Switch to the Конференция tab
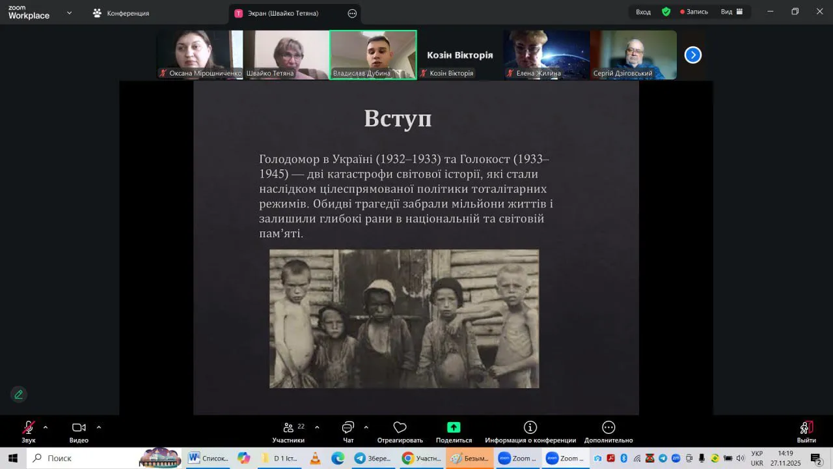833x469 pixels. [x=121, y=13]
